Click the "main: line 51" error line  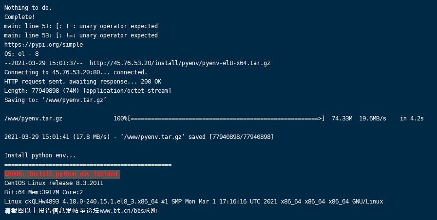81,26
